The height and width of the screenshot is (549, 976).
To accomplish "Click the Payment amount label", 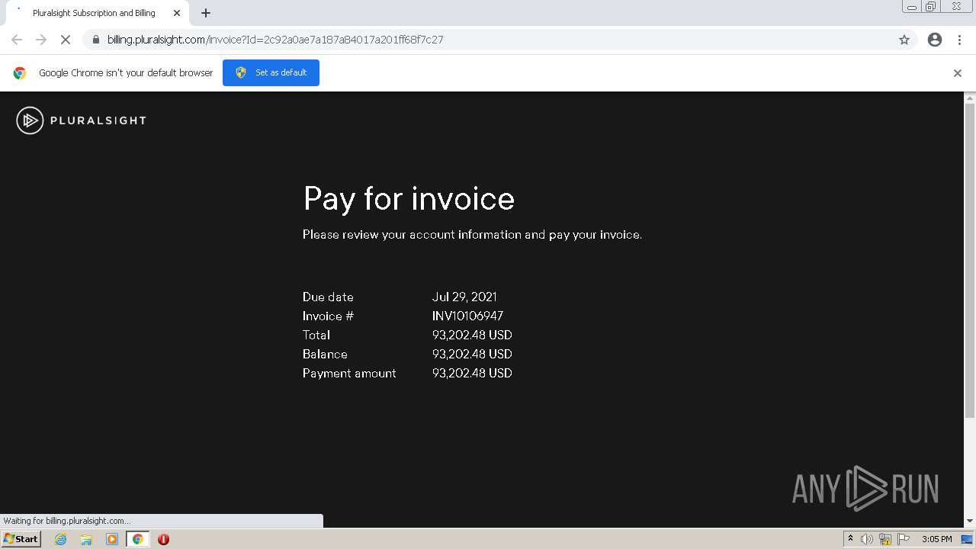I will pyautogui.click(x=349, y=373).
